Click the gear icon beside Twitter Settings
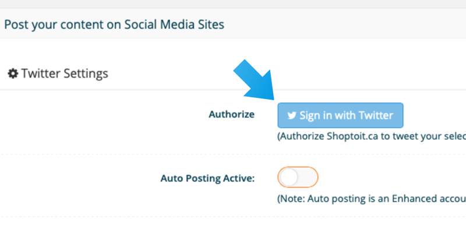 13,73
